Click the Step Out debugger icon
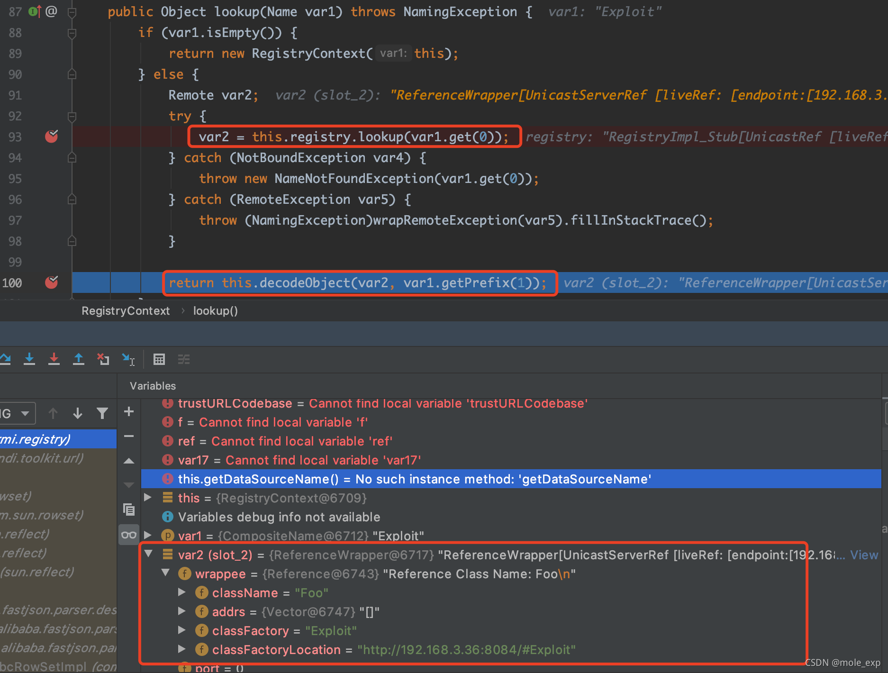This screenshot has width=888, height=673. [79, 359]
